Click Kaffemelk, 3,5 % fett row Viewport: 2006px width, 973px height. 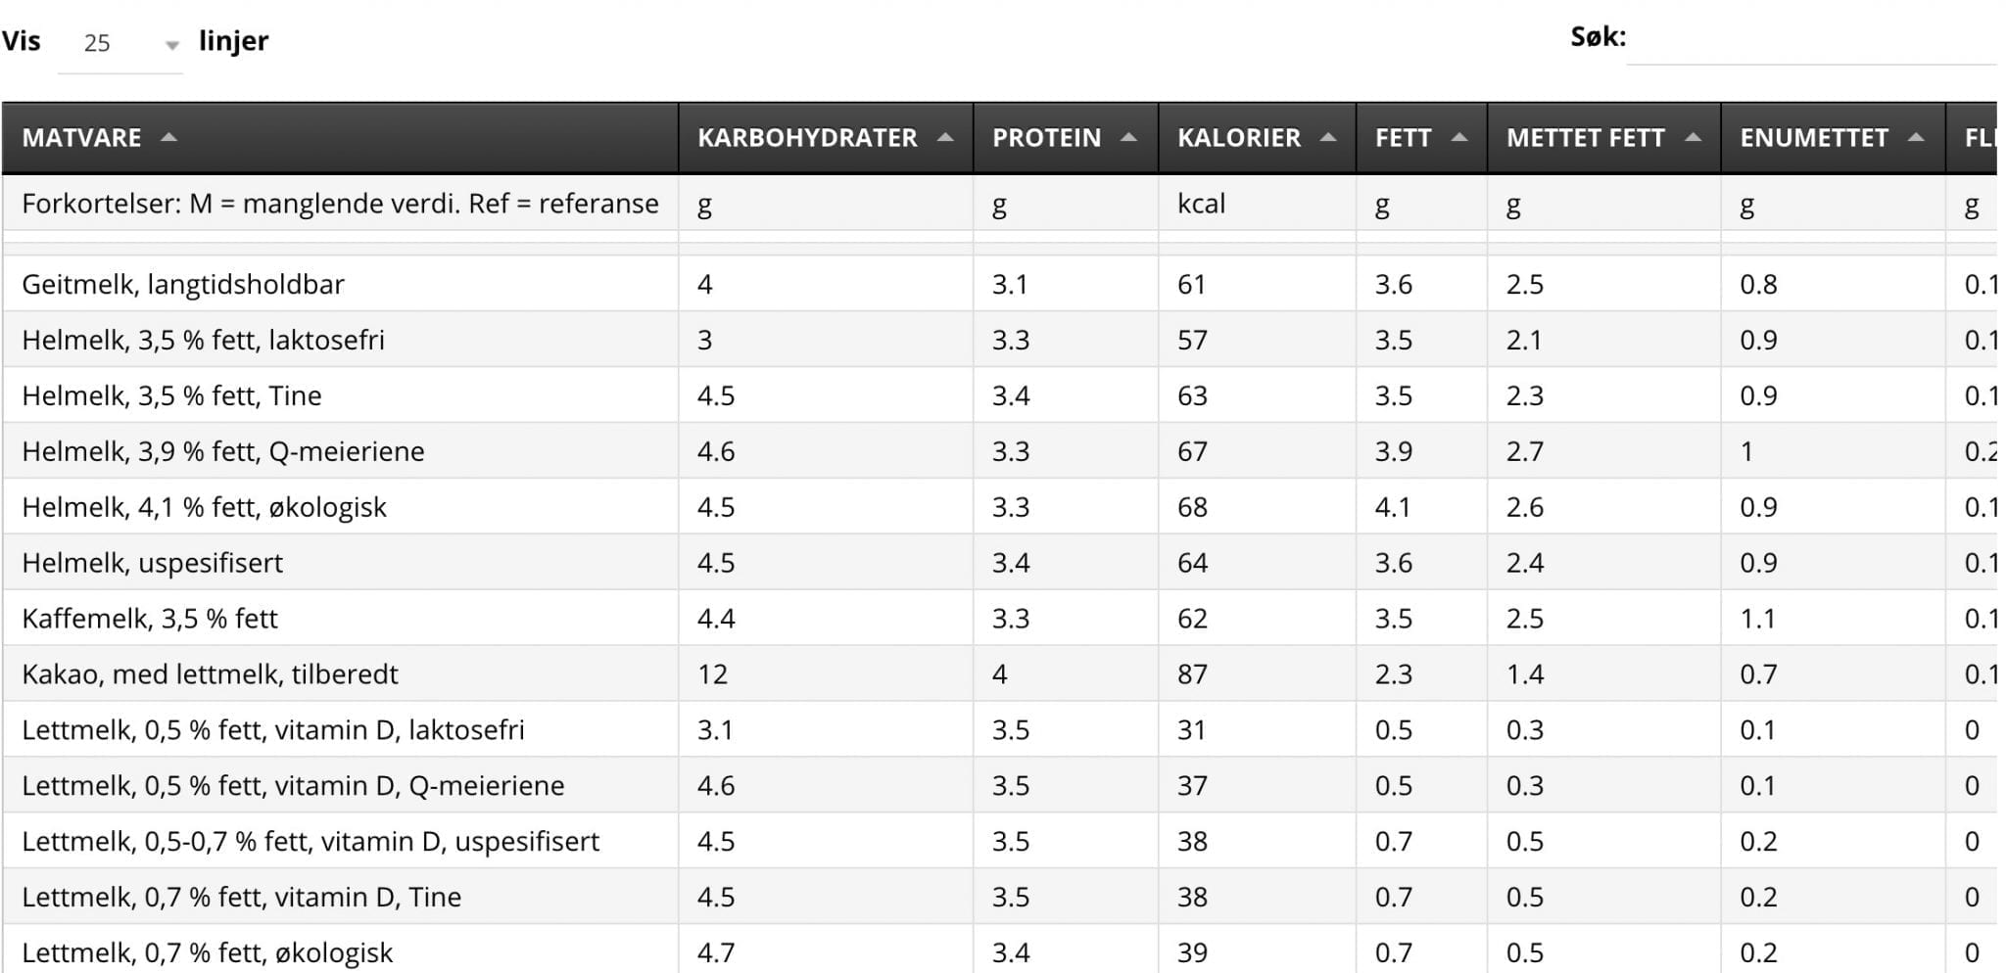999,618
